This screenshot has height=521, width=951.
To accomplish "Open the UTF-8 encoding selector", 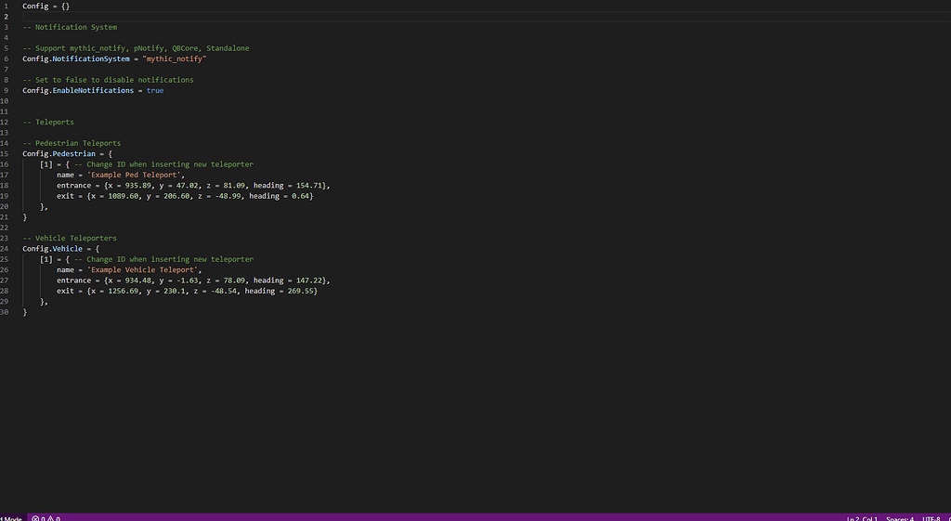I will pyautogui.click(x=931, y=518).
